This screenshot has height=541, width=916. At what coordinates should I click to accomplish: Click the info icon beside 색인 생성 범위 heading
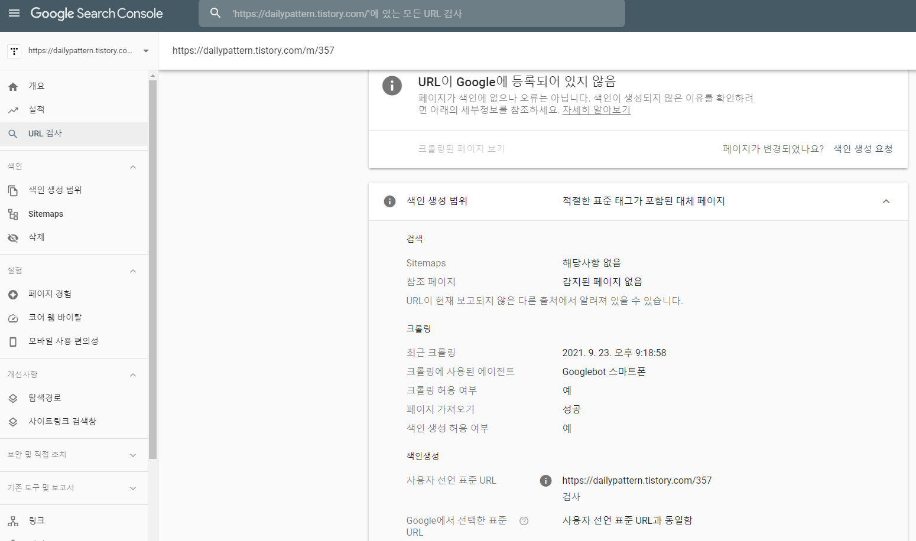tap(389, 201)
